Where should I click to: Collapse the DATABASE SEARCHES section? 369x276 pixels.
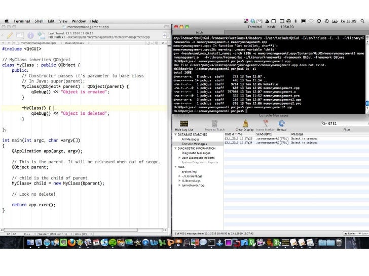(175, 135)
